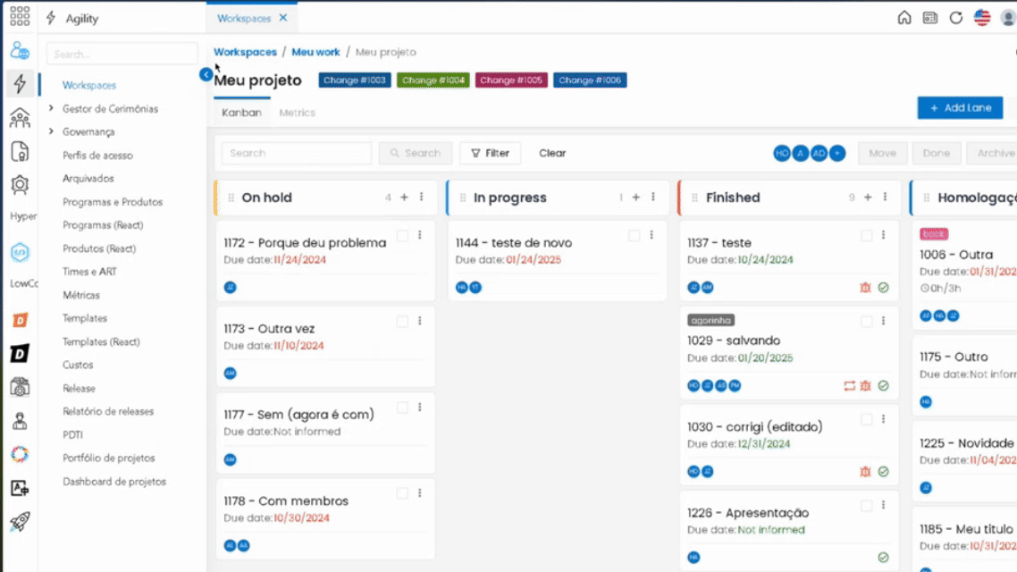Open Dashboard de projetos in sidebar

point(114,481)
